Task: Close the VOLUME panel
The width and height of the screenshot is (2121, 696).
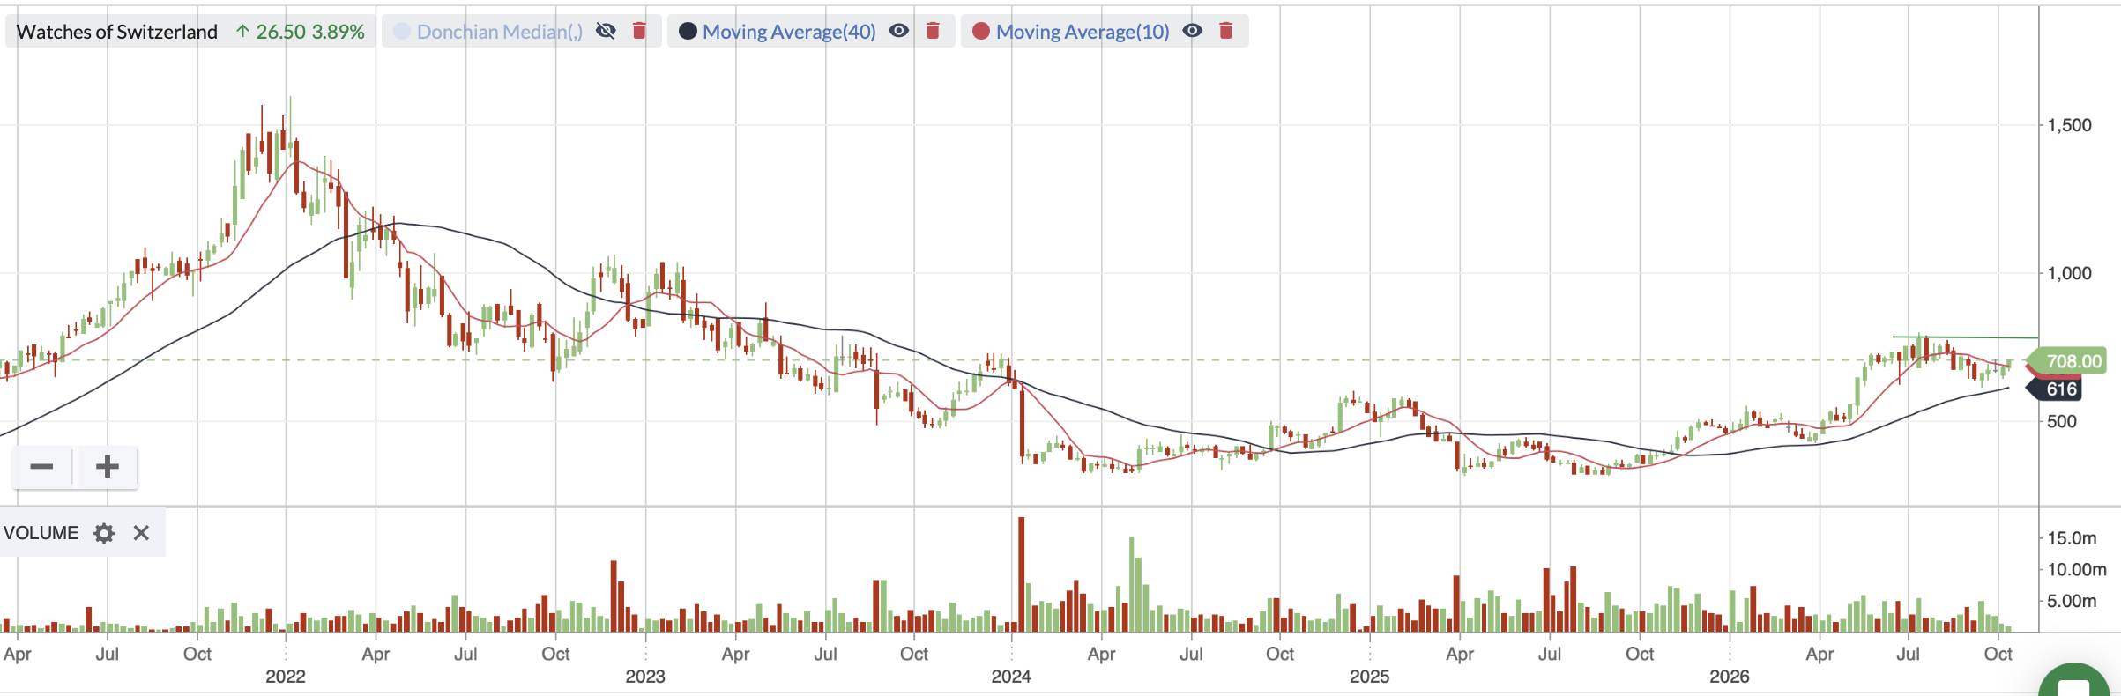Action: [141, 533]
